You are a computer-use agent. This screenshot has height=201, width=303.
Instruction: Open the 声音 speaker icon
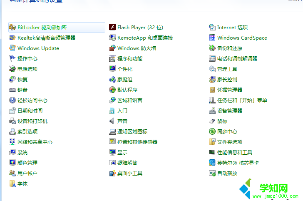[112, 121]
